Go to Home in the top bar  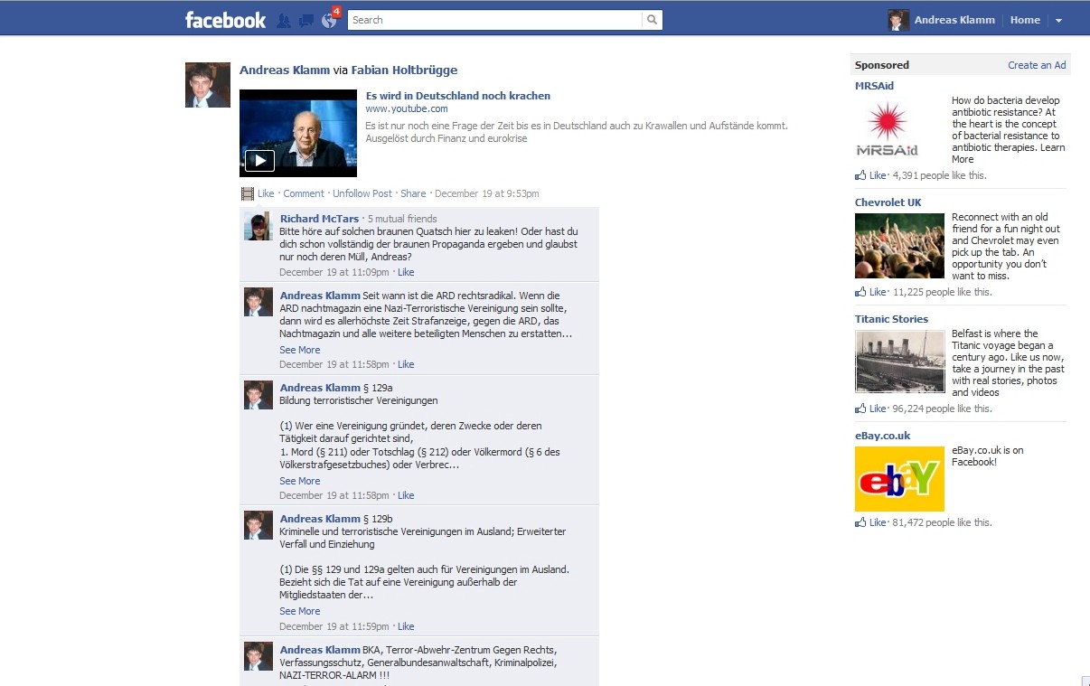coord(1025,20)
